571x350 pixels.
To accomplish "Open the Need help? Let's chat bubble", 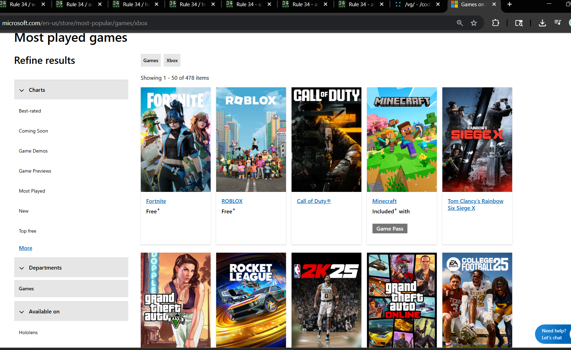I will tap(553, 334).
